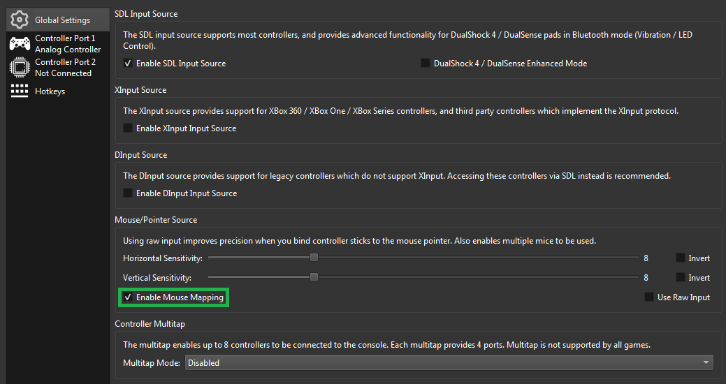
Task: Tick Enable DInput Input Source
Action: pos(128,193)
